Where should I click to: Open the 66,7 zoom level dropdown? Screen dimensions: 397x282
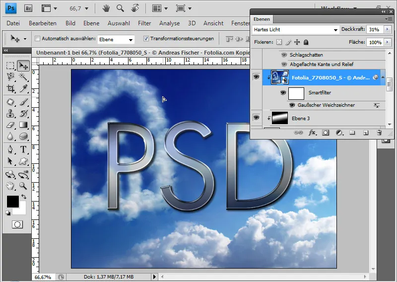click(x=86, y=8)
